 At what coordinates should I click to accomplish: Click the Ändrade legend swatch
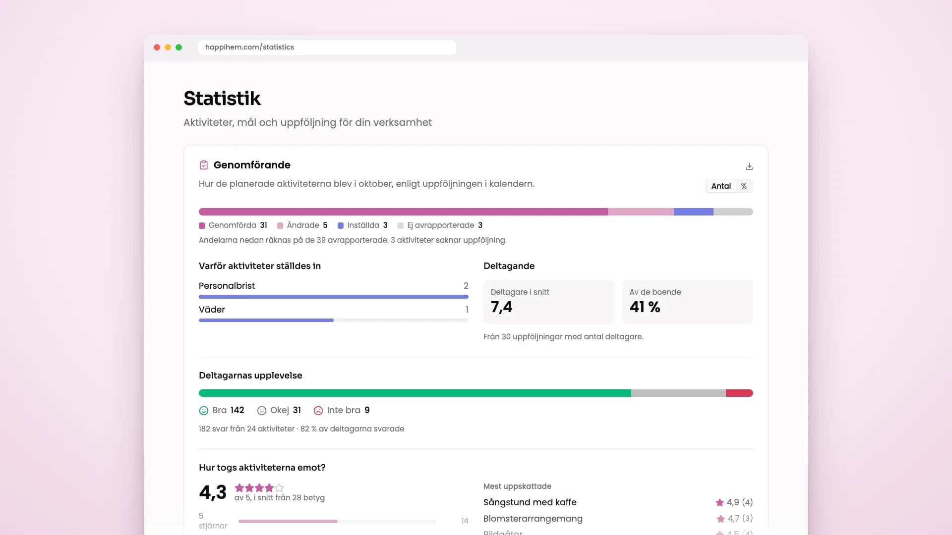click(x=280, y=226)
